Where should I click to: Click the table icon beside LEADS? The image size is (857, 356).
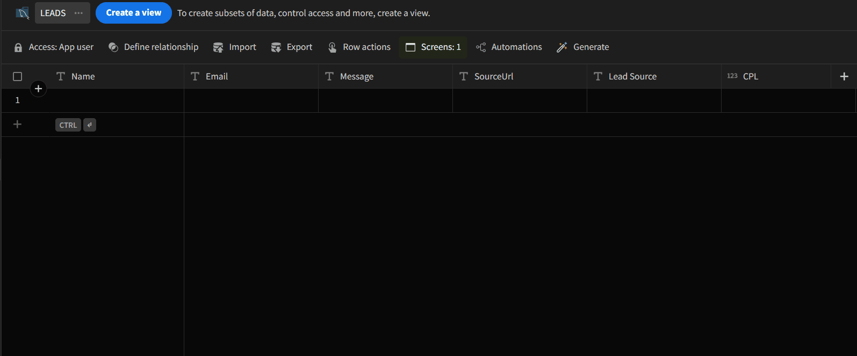[x=23, y=13]
